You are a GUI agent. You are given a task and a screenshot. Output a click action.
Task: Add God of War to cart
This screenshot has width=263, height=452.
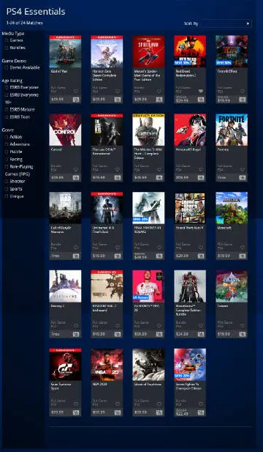(x=76, y=100)
